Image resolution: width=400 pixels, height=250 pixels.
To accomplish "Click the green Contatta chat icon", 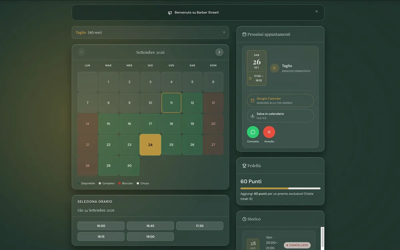I will pos(253,132).
